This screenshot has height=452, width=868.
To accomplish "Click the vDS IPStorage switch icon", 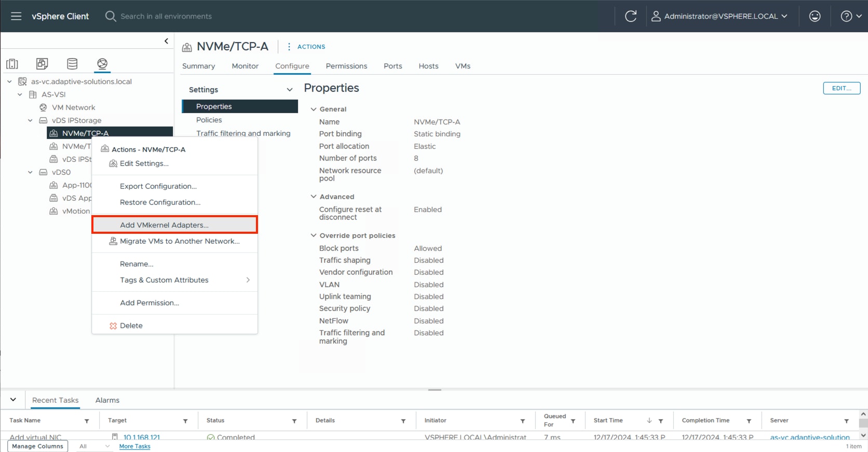I will (x=44, y=120).
